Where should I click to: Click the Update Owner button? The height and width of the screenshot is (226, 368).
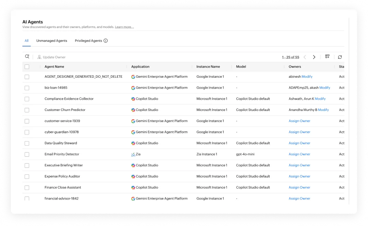tap(51, 57)
